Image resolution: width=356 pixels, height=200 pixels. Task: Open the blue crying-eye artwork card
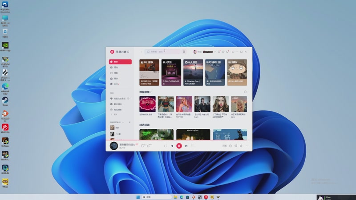(x=215, y=72)
